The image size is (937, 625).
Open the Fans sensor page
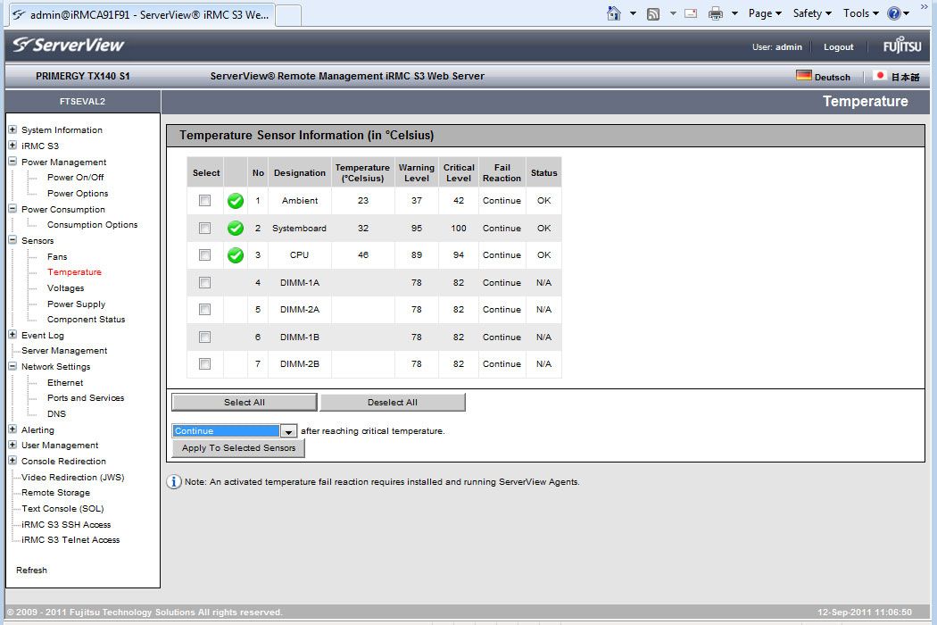tap(57, 256)
